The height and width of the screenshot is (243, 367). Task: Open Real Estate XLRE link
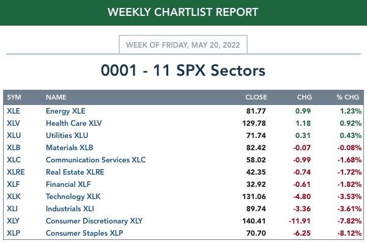pos(75,172)
